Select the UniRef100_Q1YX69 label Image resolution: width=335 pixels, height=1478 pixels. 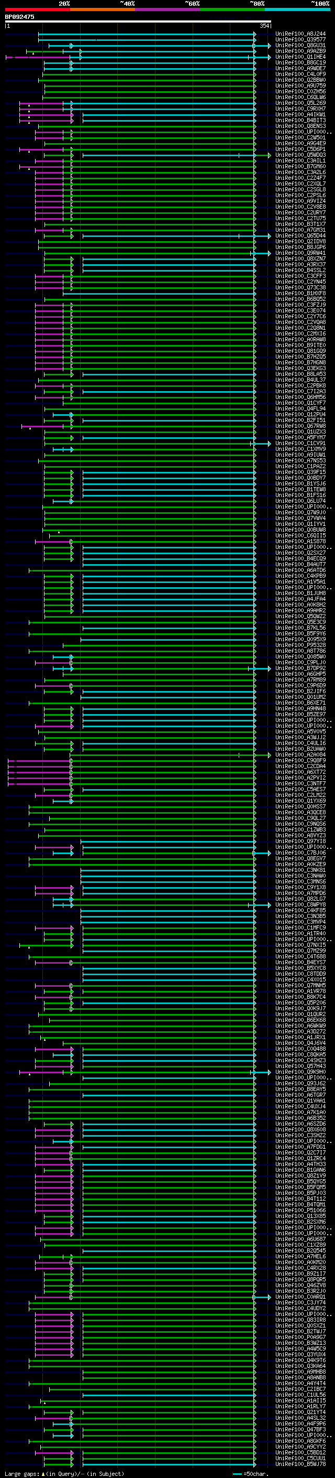[300, 801]
